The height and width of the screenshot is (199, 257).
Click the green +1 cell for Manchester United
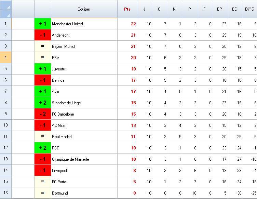click(43, 24)
